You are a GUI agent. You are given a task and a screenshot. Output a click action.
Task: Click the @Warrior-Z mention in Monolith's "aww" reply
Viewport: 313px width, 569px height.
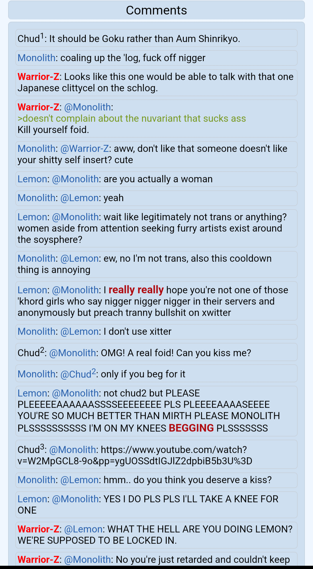[85, 149]
